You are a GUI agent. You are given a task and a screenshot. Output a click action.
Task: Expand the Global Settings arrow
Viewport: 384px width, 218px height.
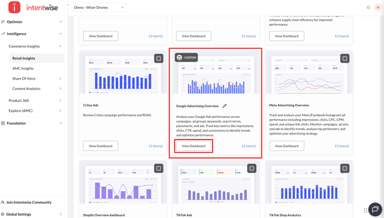(x=61, y=214)
